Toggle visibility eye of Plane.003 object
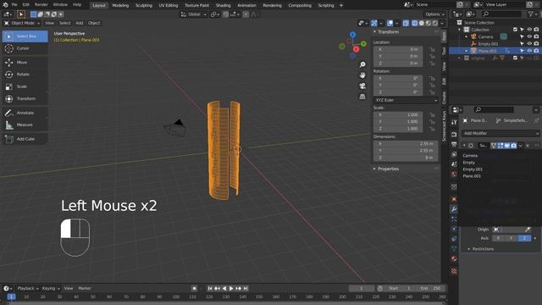The image size is (542, 305). pos(529,51)
